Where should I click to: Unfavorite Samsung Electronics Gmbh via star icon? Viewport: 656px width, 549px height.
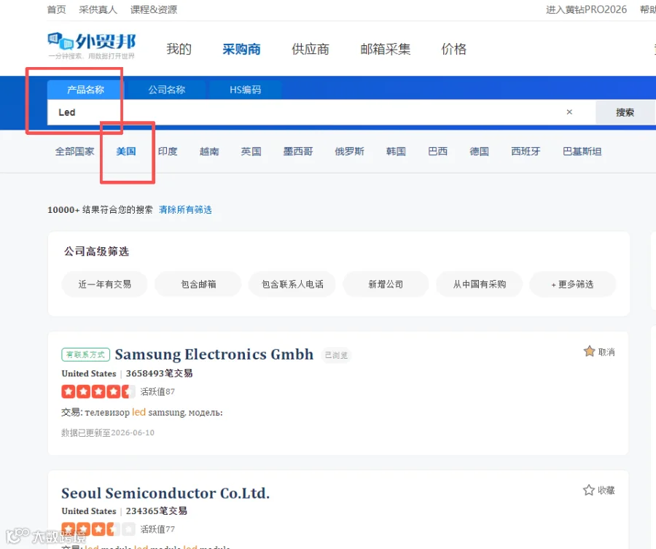coord(589,351)
